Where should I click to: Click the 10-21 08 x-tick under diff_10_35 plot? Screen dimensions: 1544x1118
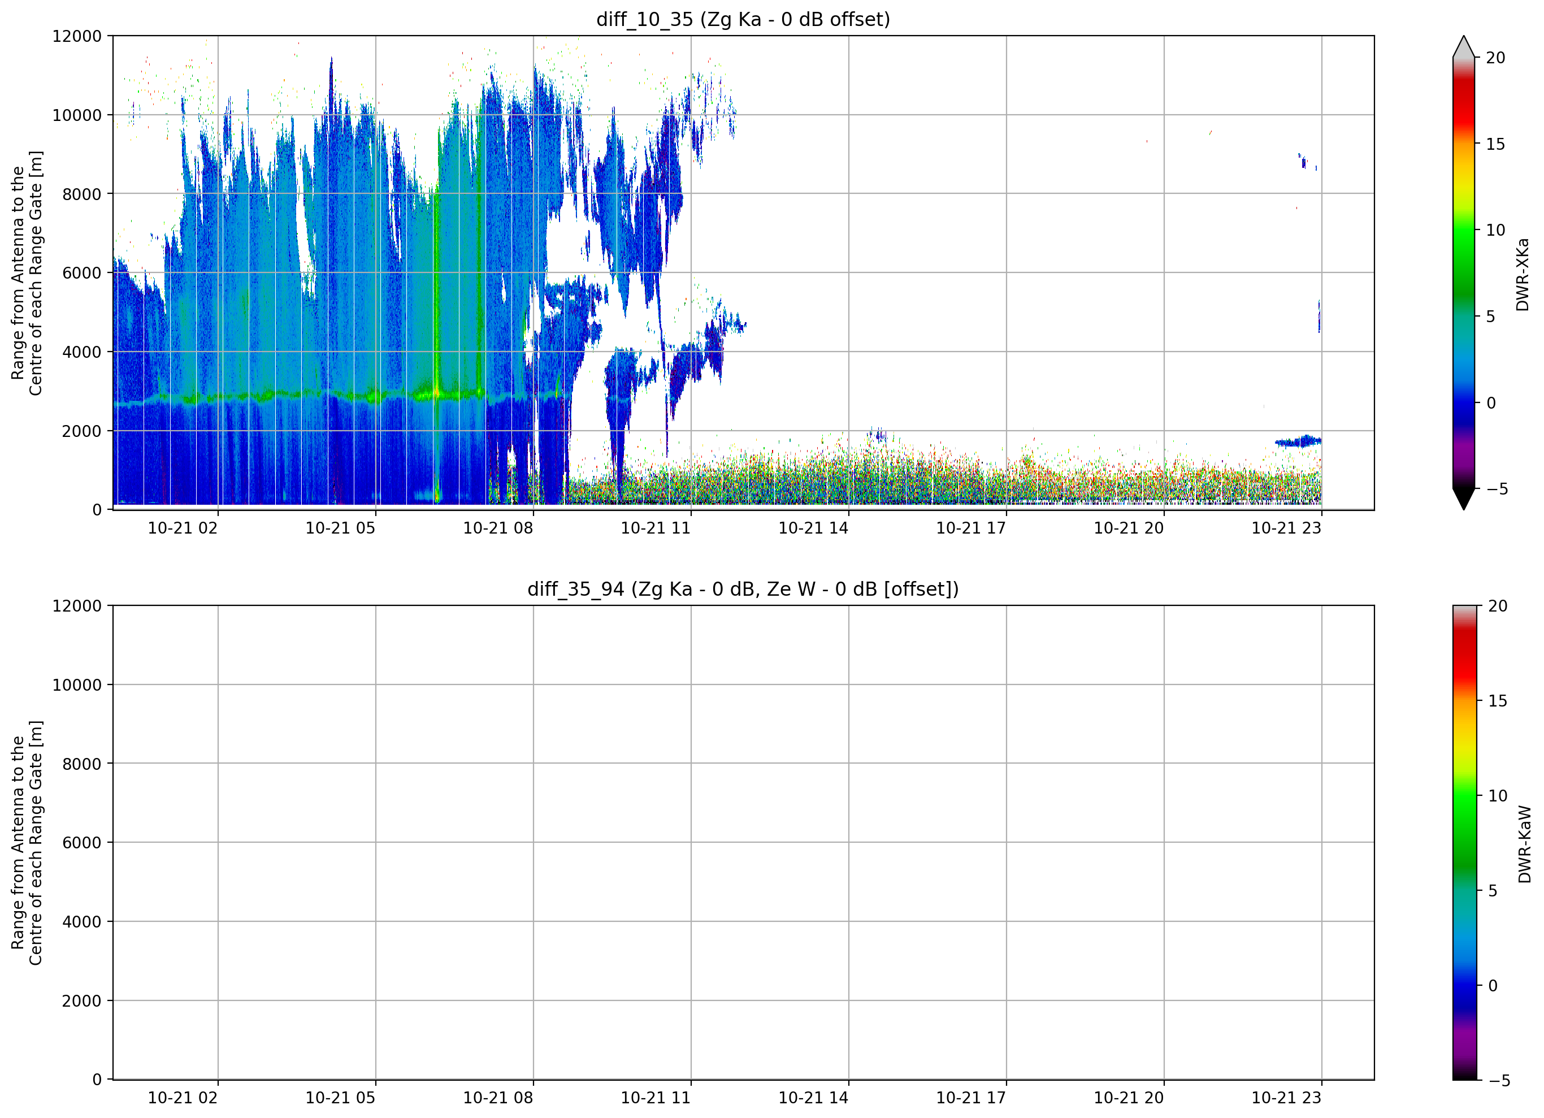coord(498,528)
